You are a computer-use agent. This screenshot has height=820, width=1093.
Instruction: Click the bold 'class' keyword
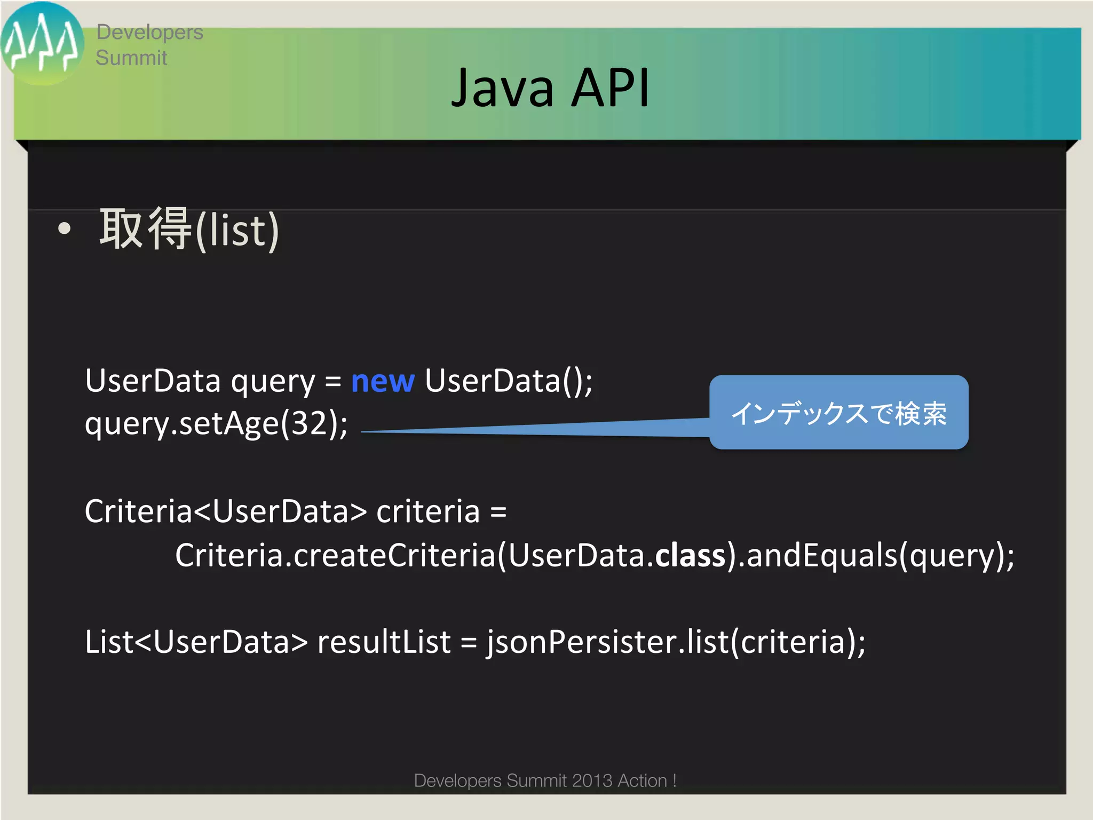(691, 555)
